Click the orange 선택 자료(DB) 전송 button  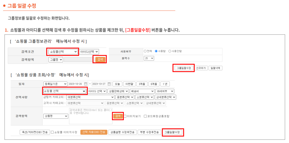click(94, 132)
